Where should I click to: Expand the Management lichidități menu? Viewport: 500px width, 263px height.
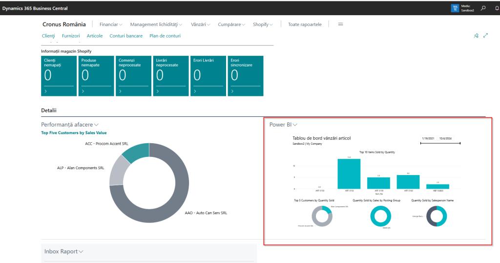point(156,24)
